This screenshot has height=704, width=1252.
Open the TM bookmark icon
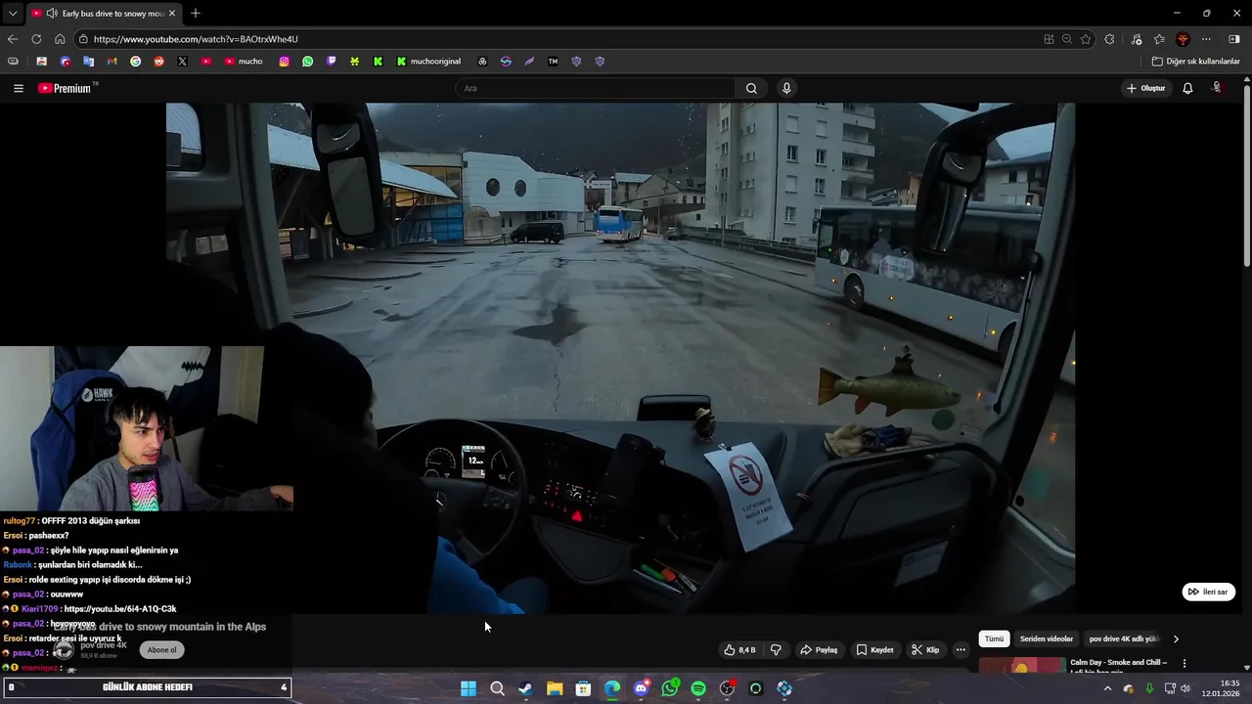[553, 61]
